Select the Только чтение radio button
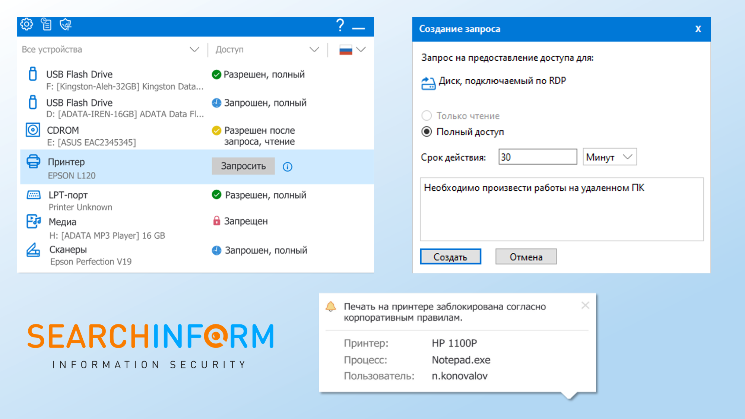The image size is (745, 419). click(x=427, y=116)
